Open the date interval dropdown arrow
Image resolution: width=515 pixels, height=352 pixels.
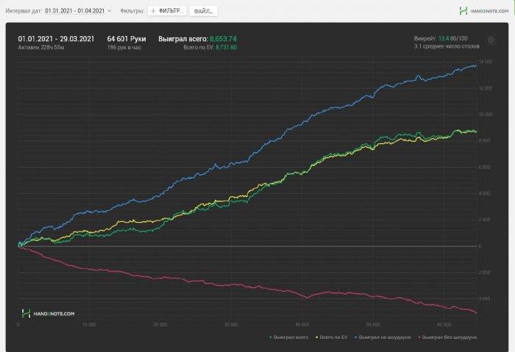pos(110,11)
